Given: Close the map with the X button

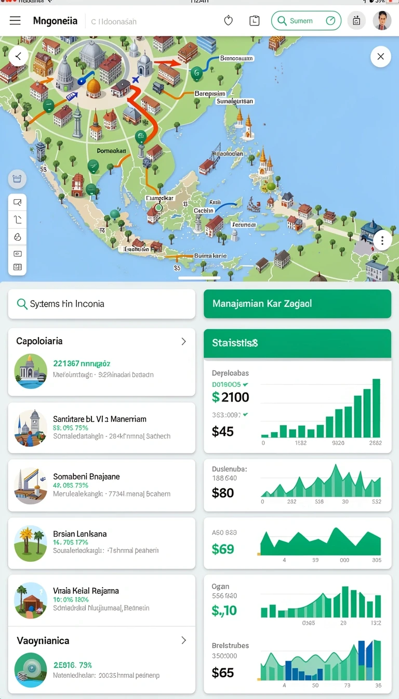Looking at the screenshot, I should pyautogui.click(x=381, y=57).
